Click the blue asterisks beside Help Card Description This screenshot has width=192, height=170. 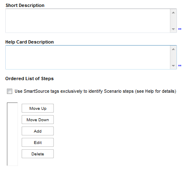tap(180, 65)
